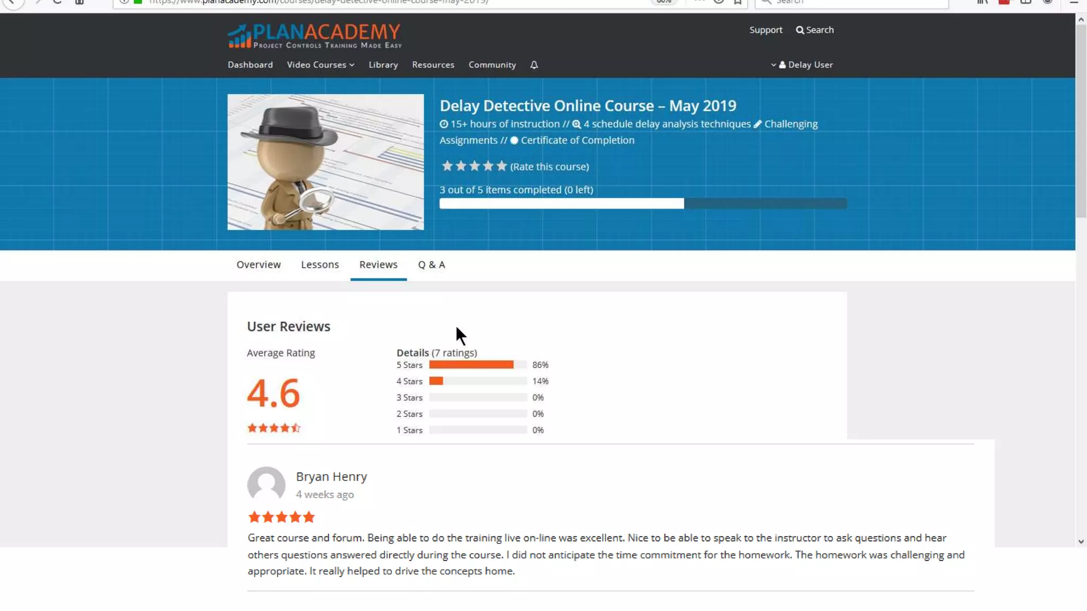Open the Delay User account menu chevron
This screenshot has height=611, width=1087.
tap(773, 65)
